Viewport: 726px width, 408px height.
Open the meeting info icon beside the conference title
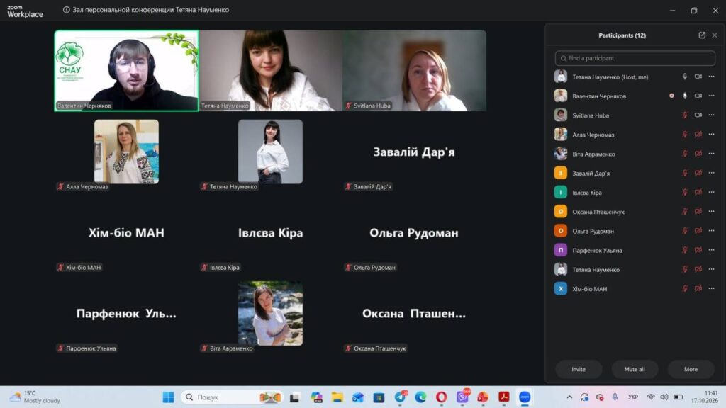66,10
